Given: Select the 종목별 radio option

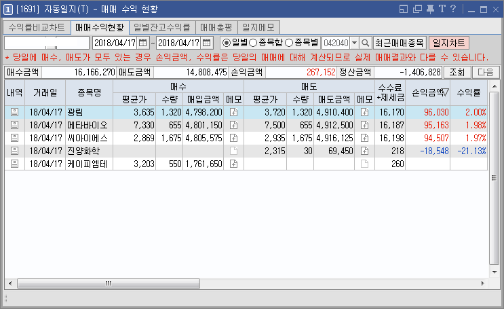Looking at the screenshot, I should click(x=289, y=43).
